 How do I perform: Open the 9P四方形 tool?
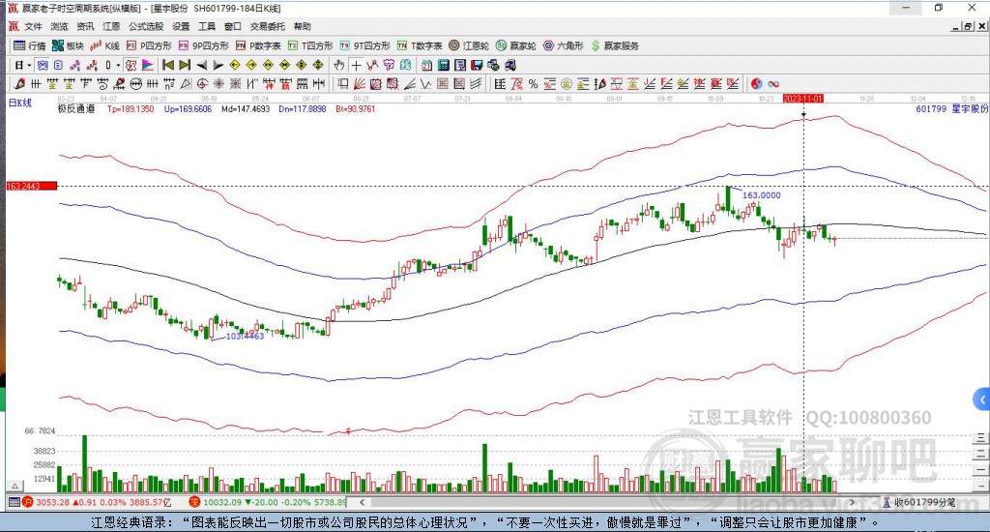tap(203, 45)
